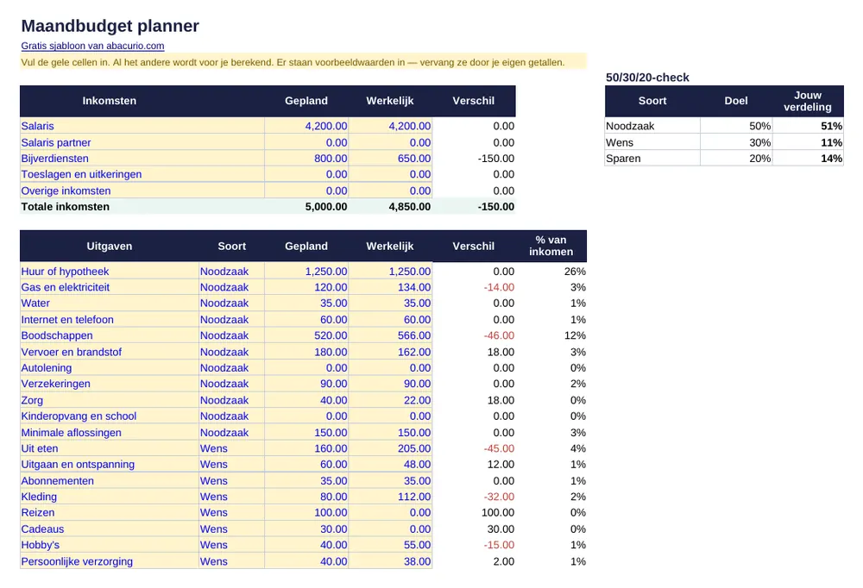This screenshot has width=863, height=588.
Task: Click the Maandbudget planner title
Action: click(x=110, y=26)
